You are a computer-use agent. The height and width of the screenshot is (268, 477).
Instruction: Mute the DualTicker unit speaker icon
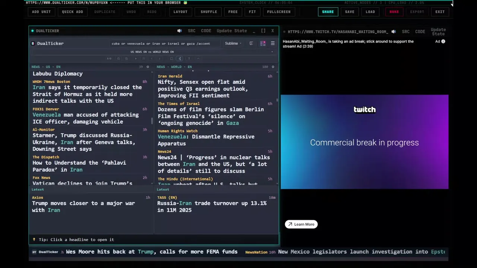pos(179,31)
